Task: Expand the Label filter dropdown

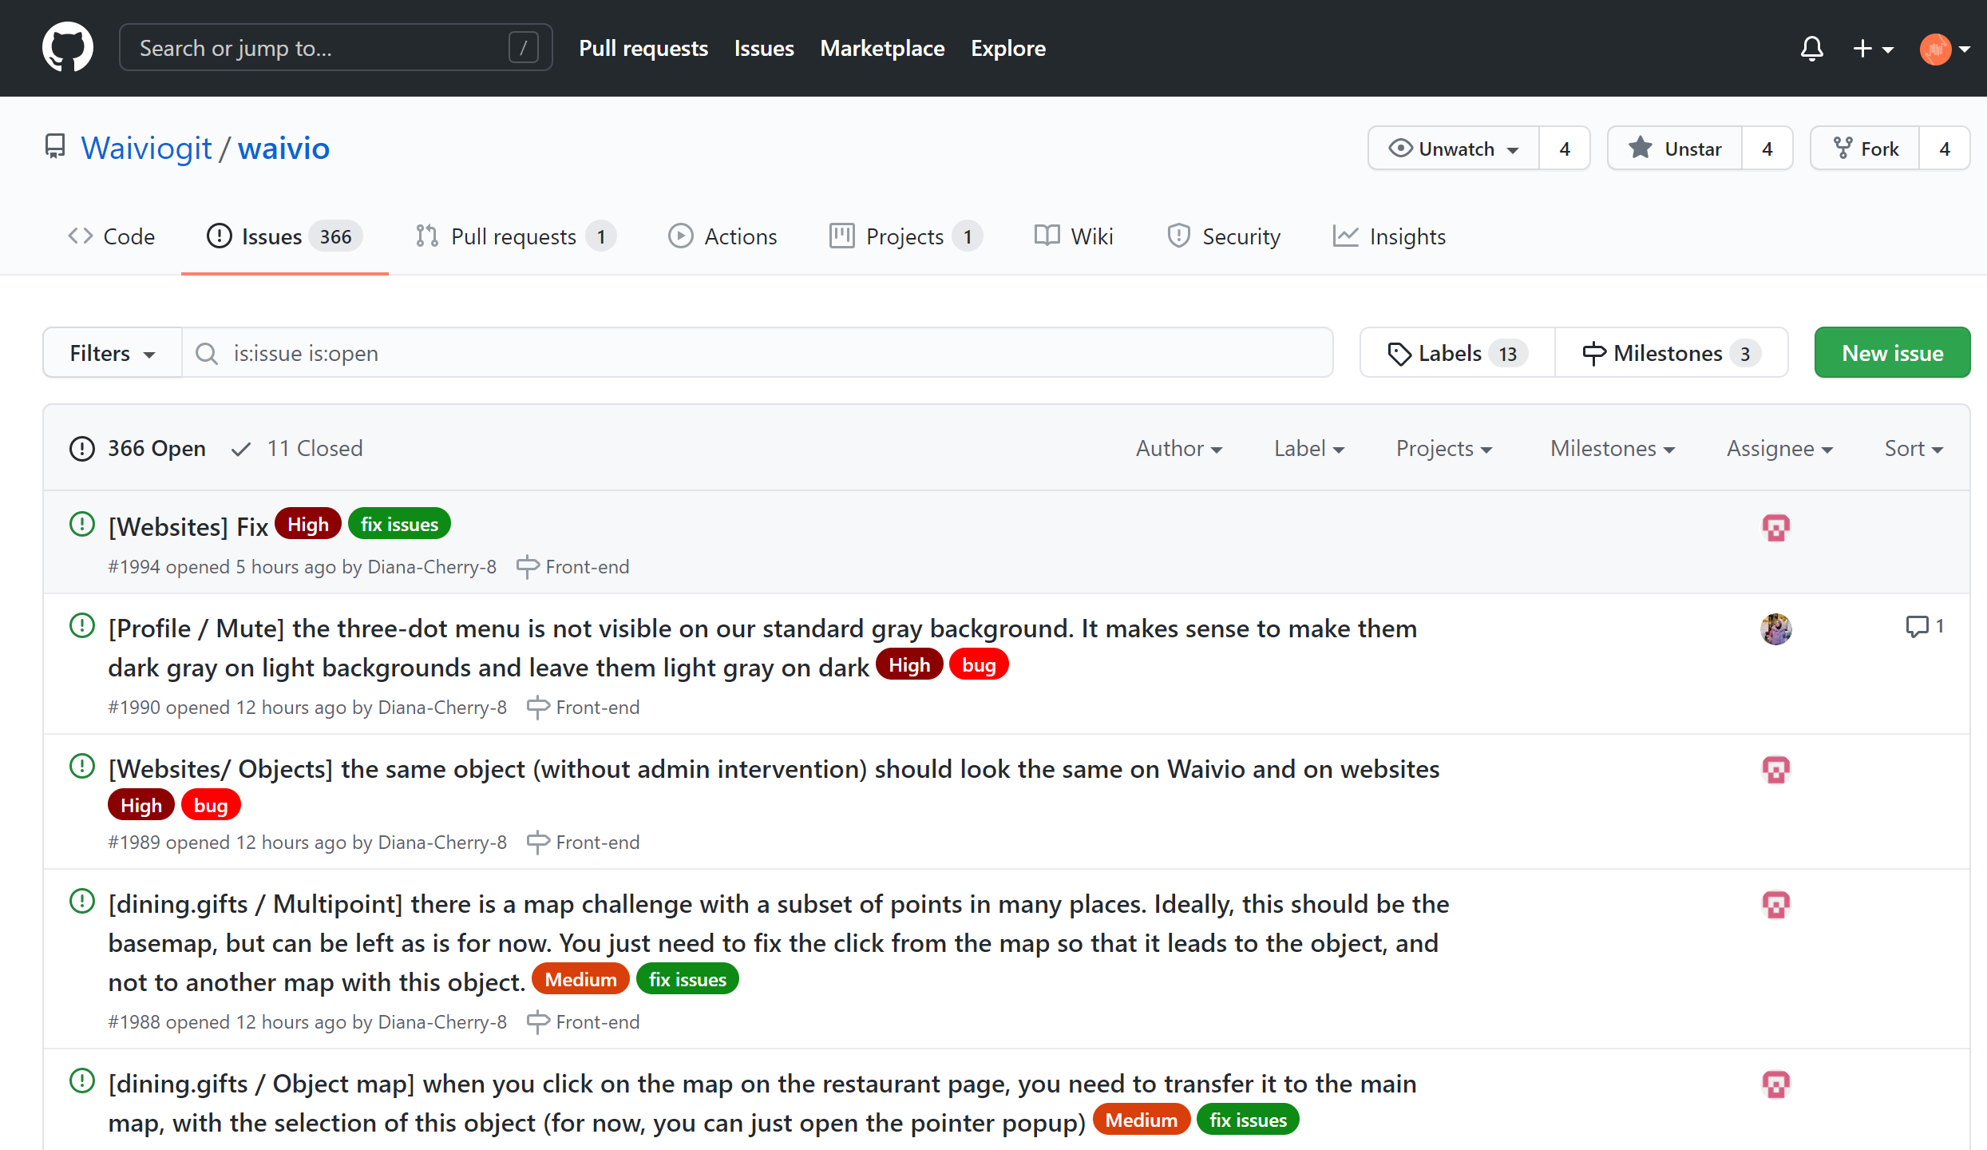Action: pos(1309,449)
